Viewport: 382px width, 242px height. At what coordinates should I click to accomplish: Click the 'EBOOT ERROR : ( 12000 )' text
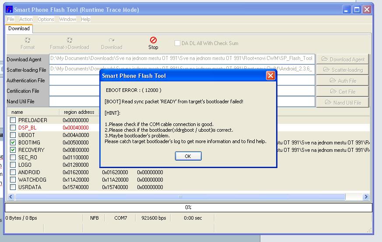[133, 90]
